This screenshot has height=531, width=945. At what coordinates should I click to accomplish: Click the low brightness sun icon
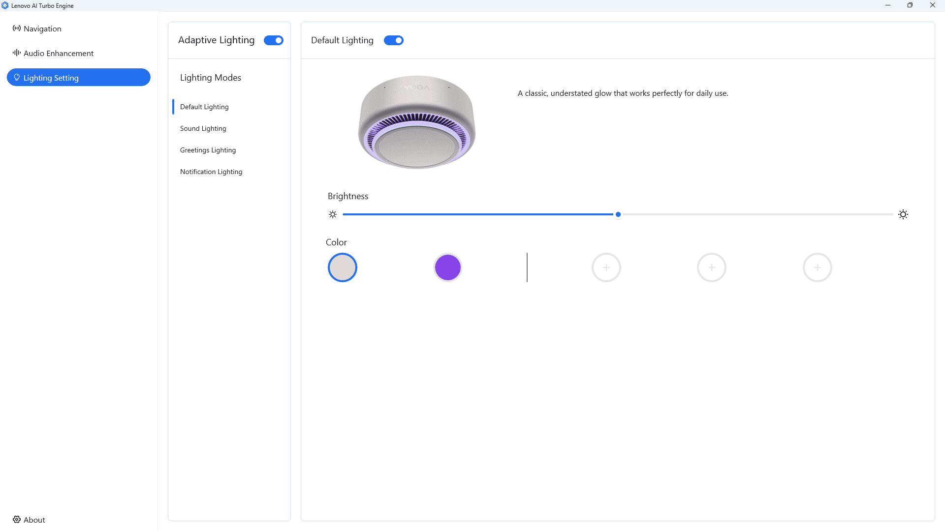coord(333,214)
